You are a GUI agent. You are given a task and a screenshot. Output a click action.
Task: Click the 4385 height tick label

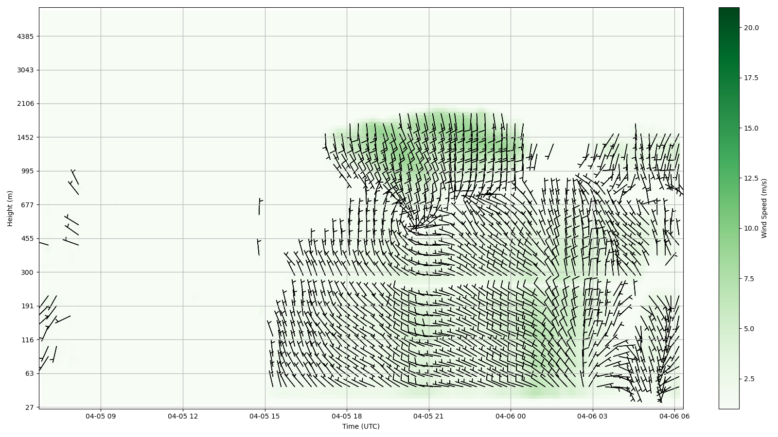25,36
